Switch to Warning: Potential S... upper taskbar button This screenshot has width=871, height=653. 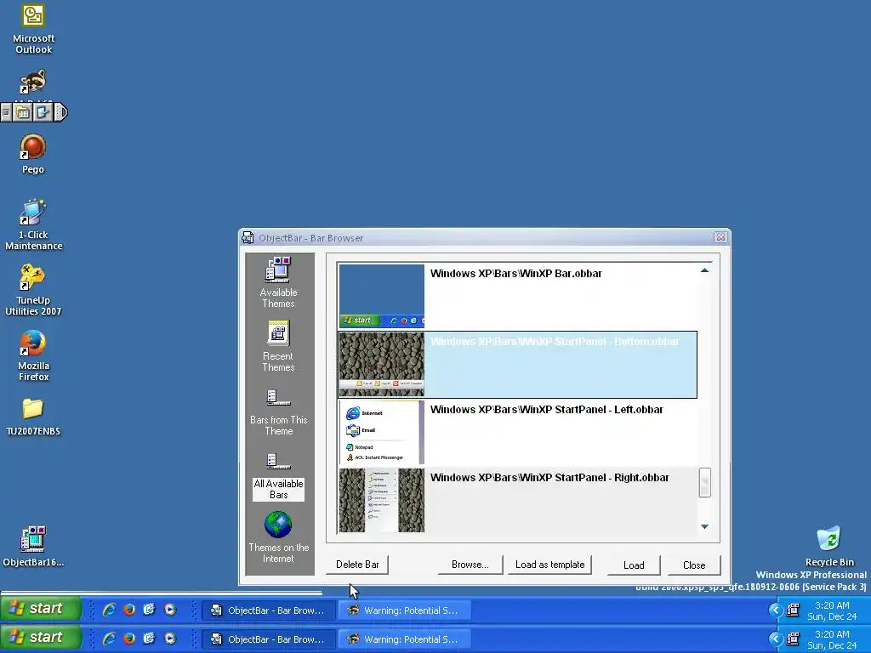coord(405,610)
